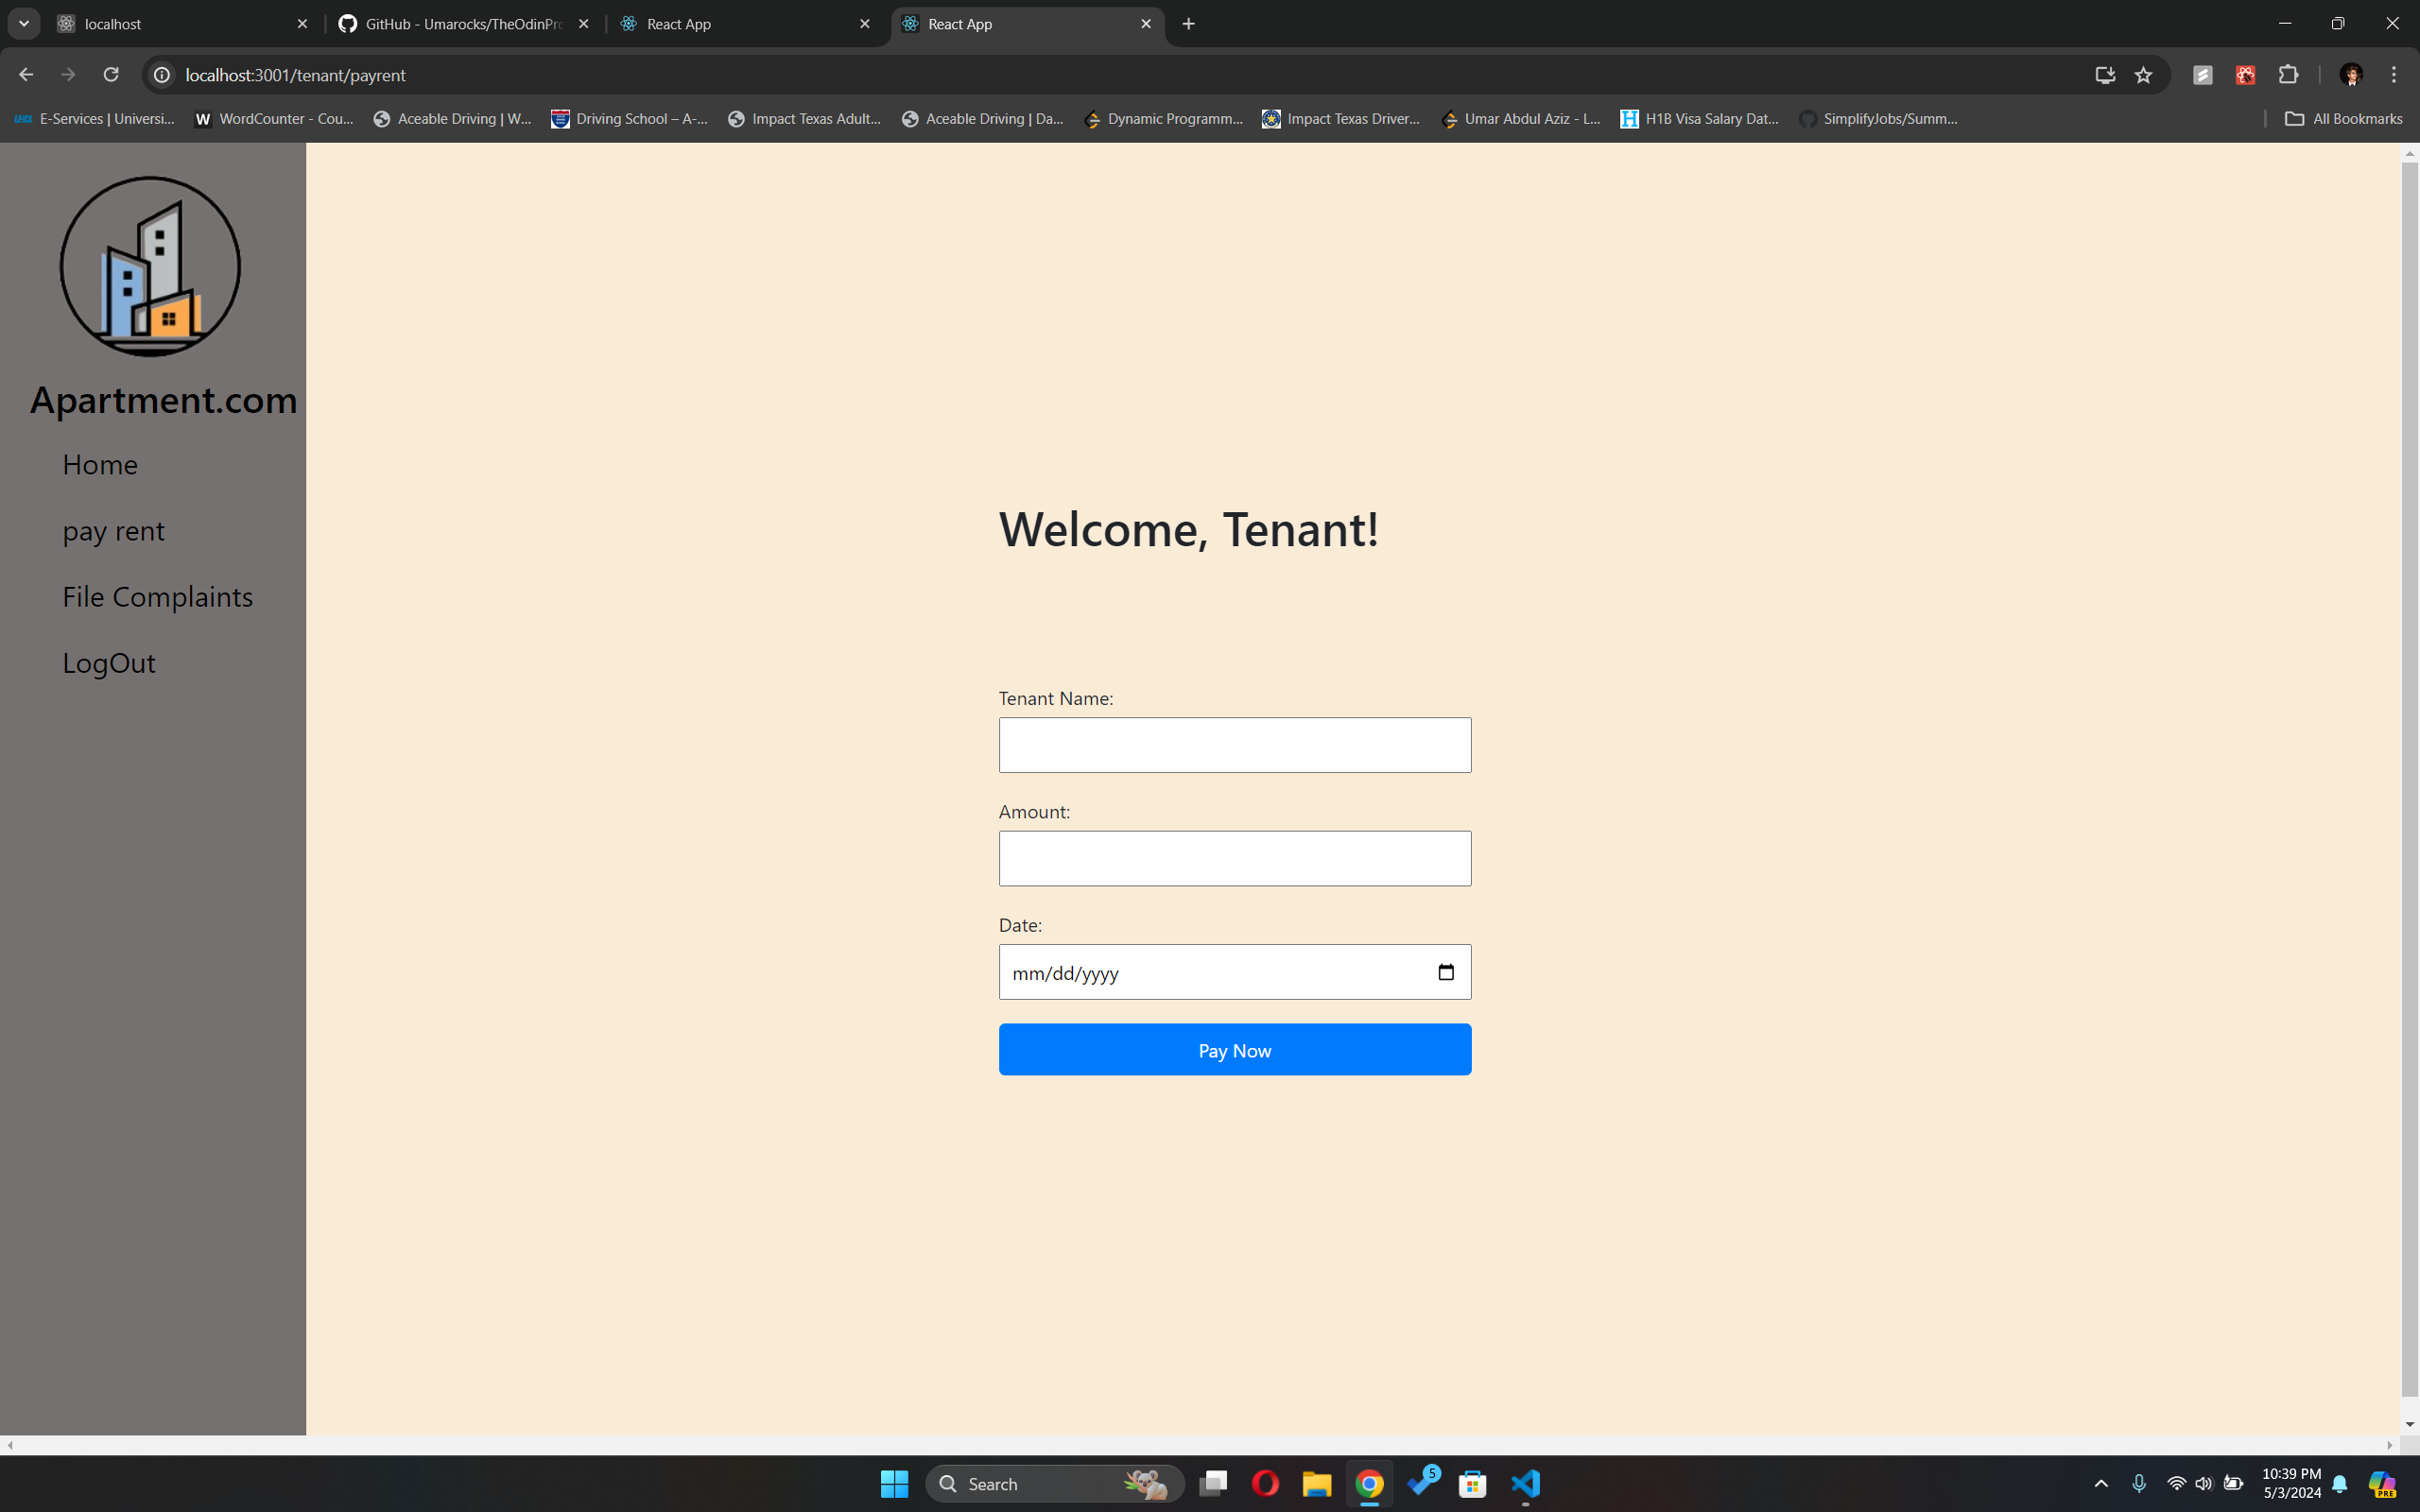Switch to the localhost tab
The image size is (2420, 1512).
coord(180,24)
